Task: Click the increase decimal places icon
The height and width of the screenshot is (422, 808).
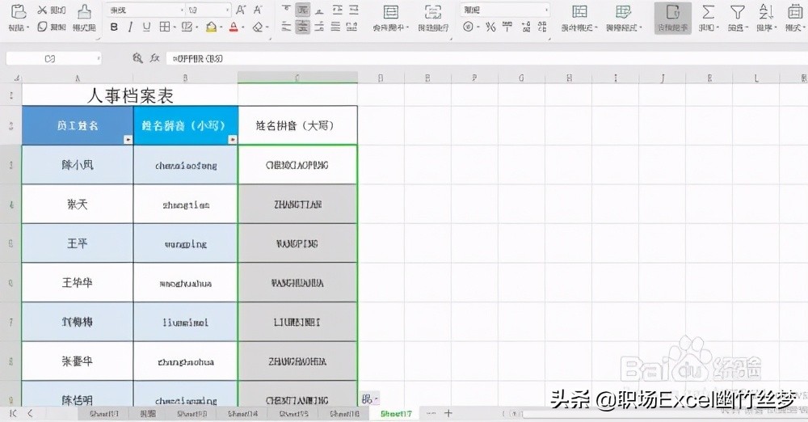Action: [x=526, y=27]
